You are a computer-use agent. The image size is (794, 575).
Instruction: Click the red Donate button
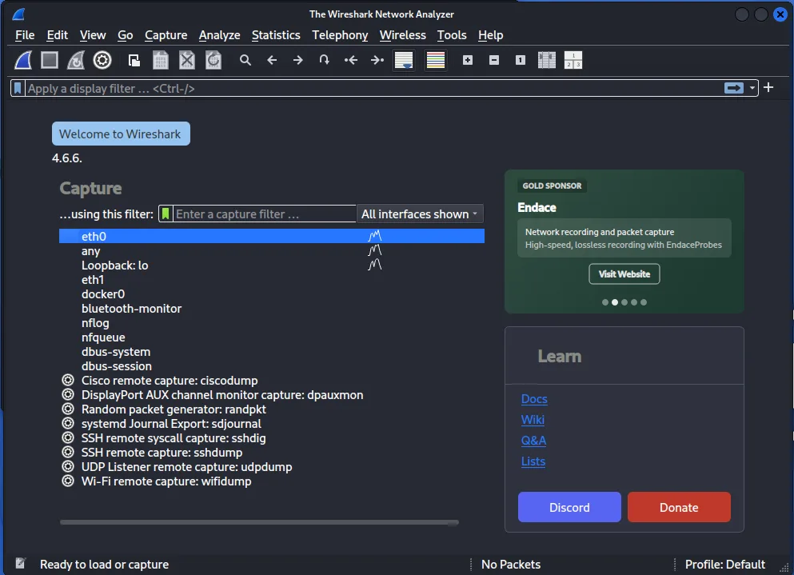[x=679, y=507]
